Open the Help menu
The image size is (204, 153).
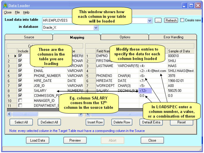26,12
